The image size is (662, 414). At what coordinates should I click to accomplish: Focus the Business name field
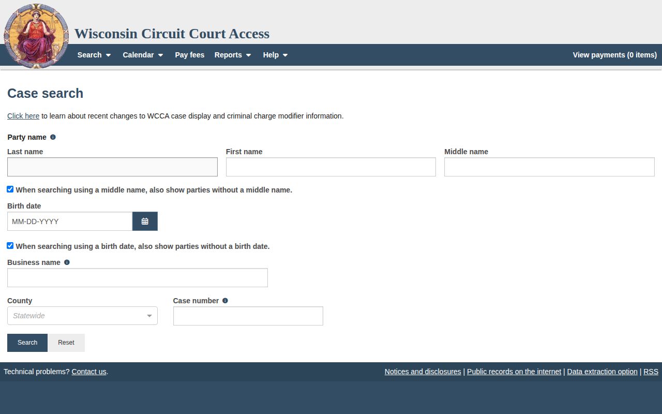[x=138, y=278]
